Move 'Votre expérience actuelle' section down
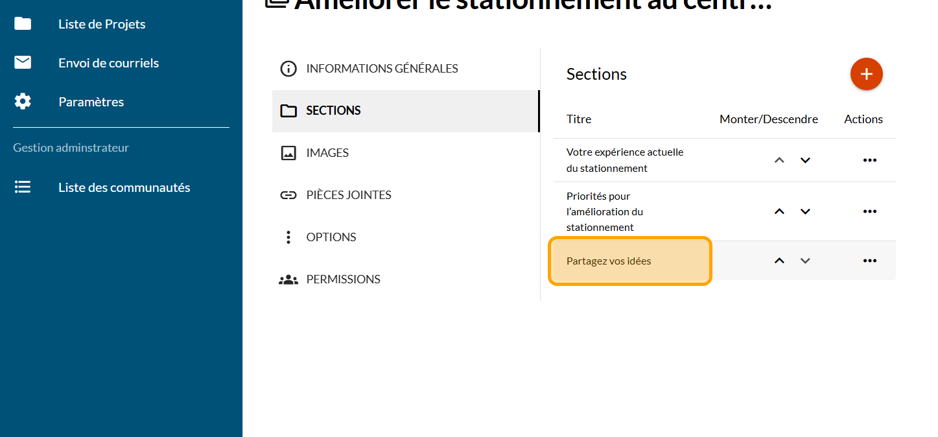This screenshot has height=437, width=938. tap(805, 160)
